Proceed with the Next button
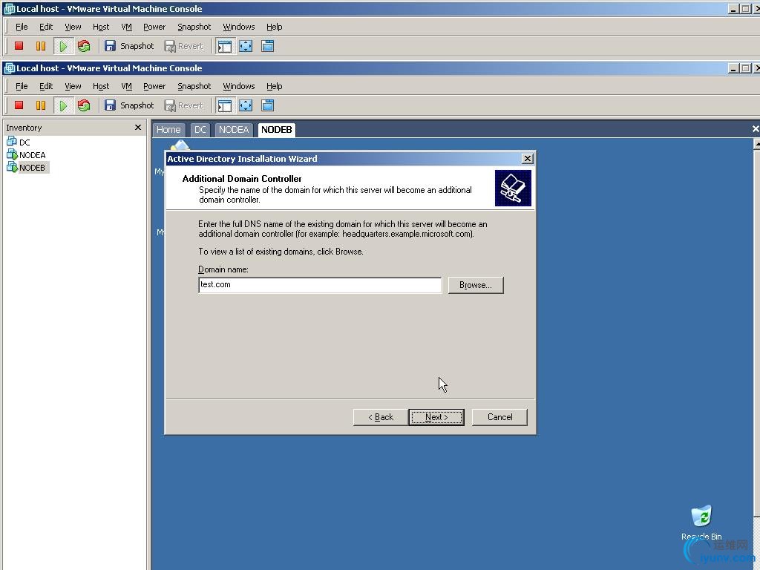The width and height of the screenshot is (760, 570). (x=436, y=417)
